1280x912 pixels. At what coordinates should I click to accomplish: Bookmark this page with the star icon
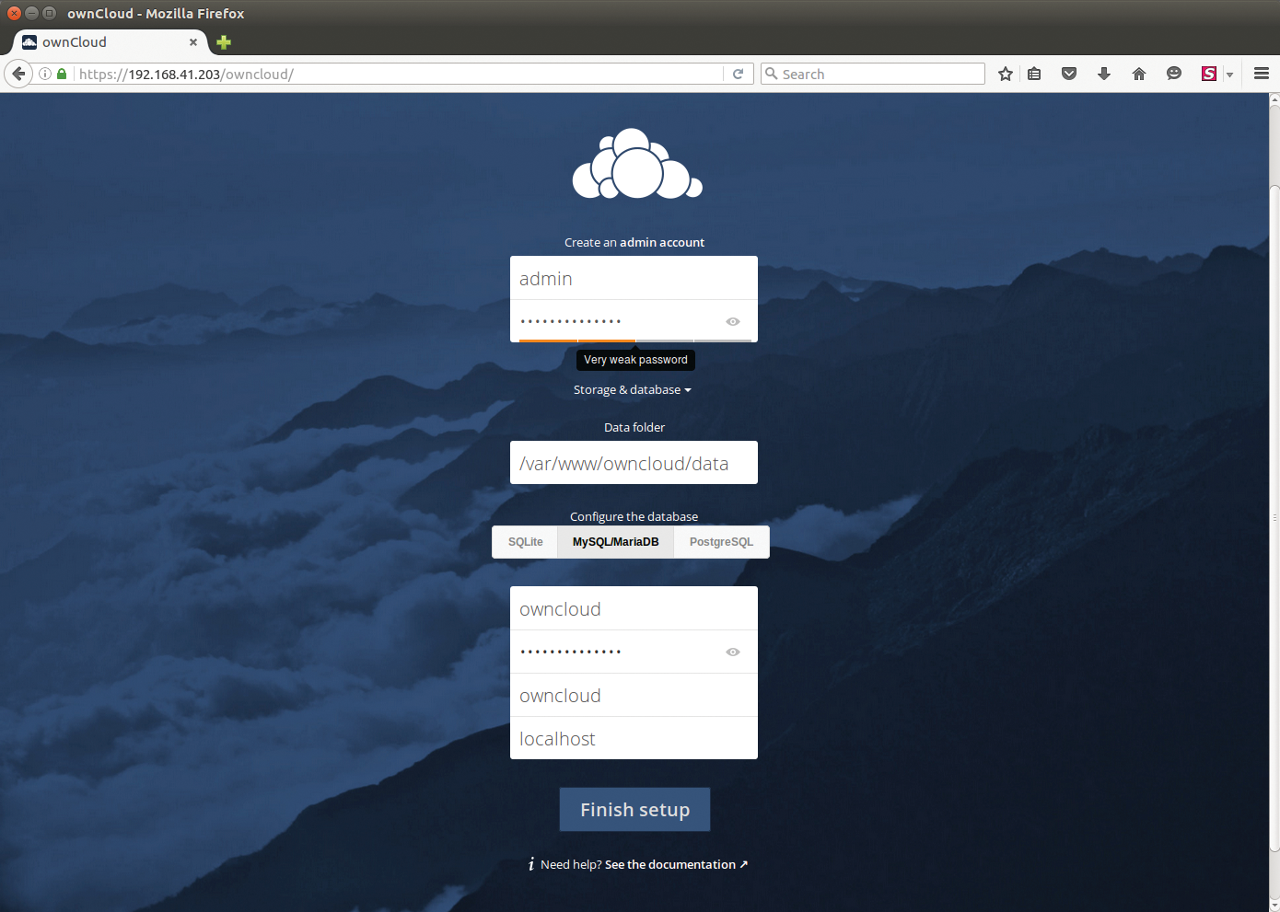click(1005, 74)
